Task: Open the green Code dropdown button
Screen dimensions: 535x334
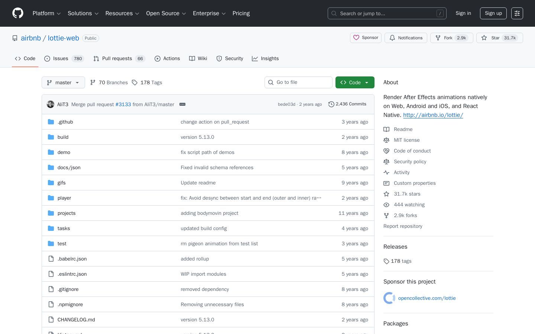Action: coord(355,82)
